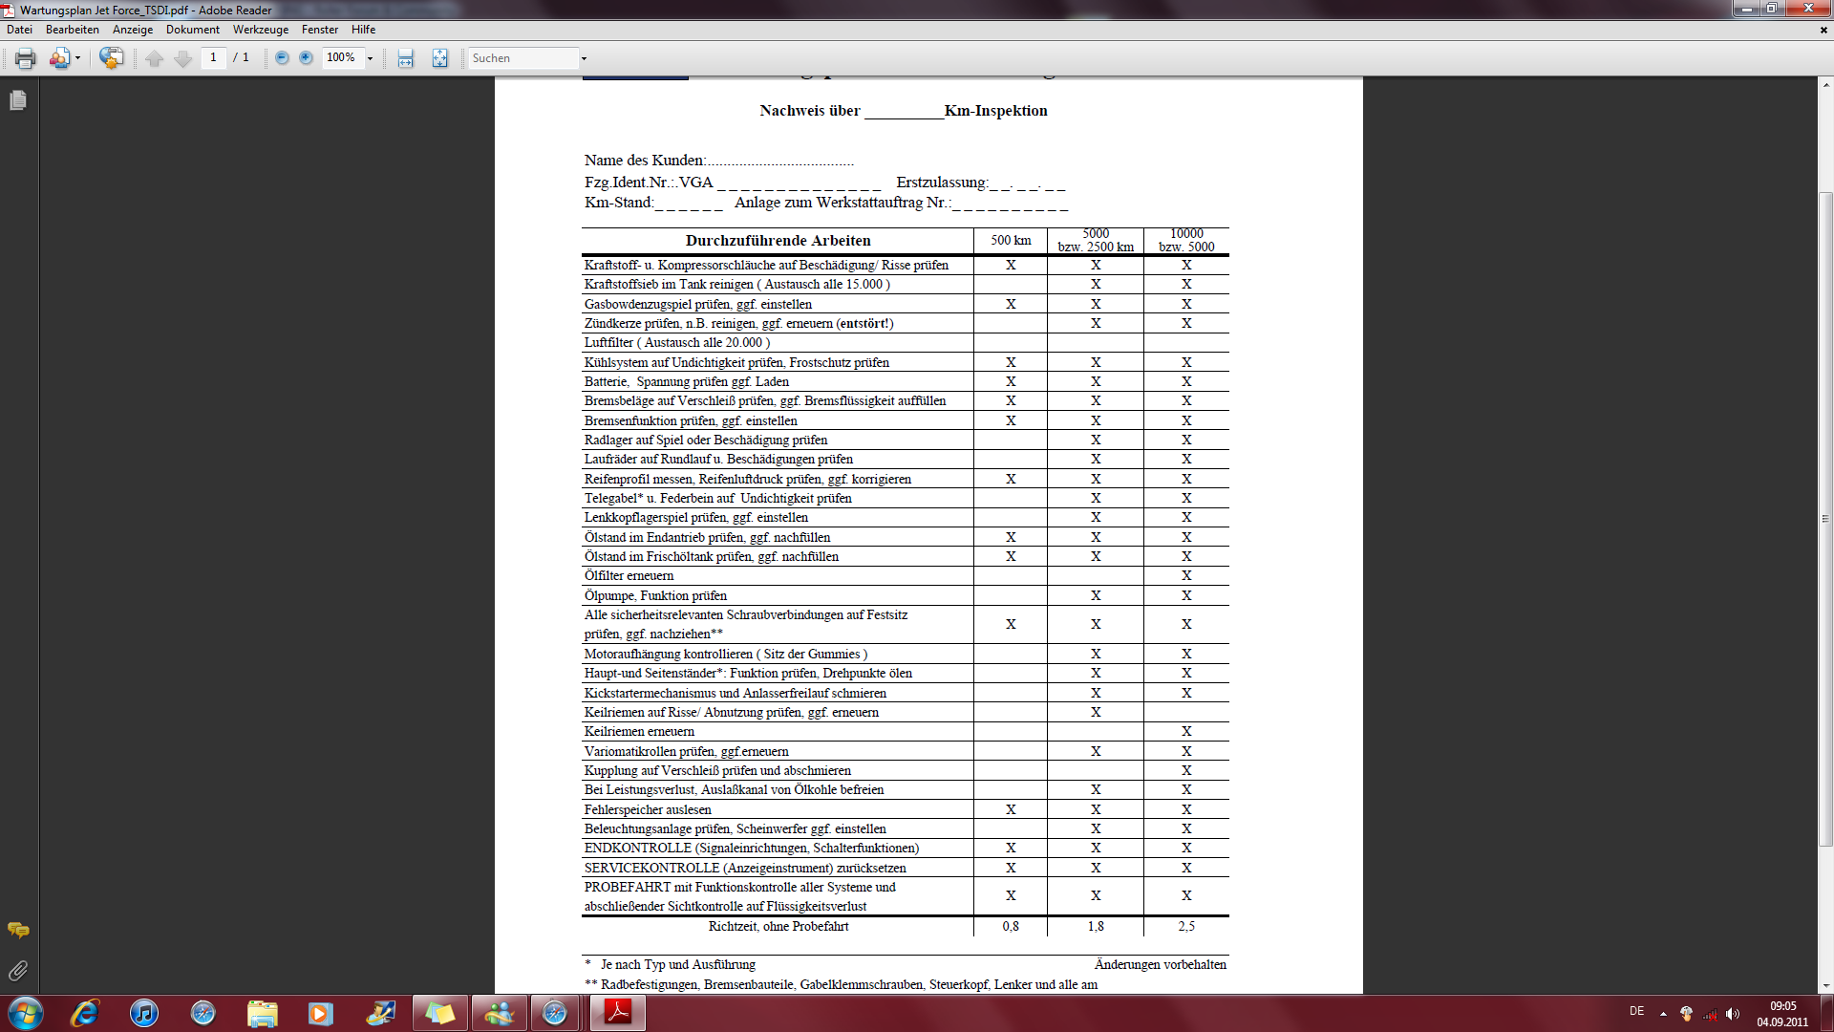Open the zoom percentage dropdown

(x=371, y=58)
